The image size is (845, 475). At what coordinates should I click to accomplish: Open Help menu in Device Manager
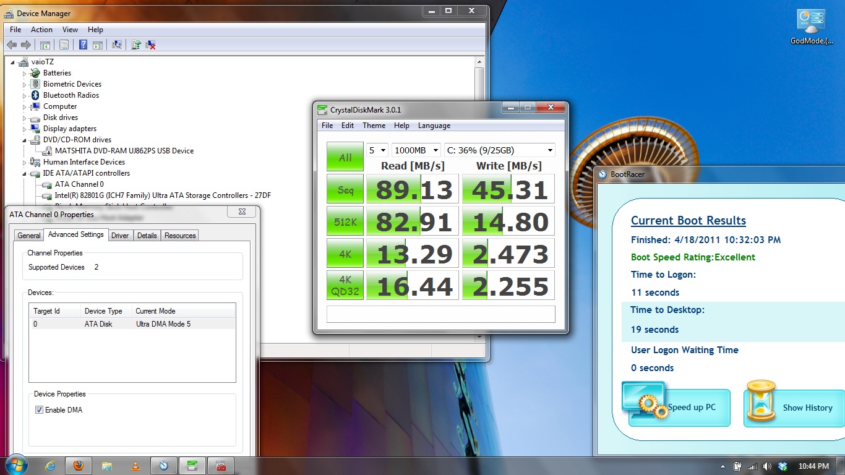[95, 30]
